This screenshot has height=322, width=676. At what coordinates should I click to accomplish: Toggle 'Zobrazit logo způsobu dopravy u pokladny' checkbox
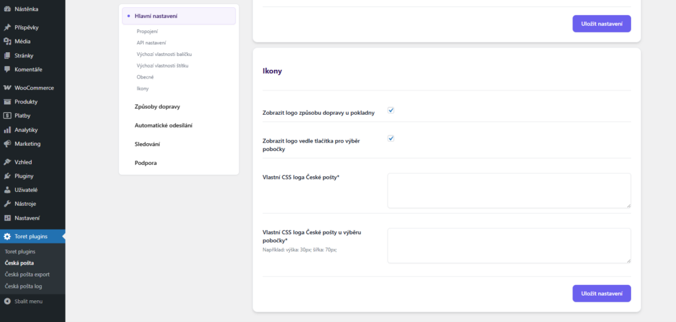(x=391, y=110)
